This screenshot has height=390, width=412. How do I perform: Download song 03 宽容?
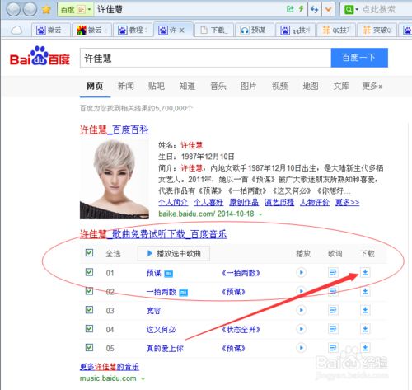365,310
